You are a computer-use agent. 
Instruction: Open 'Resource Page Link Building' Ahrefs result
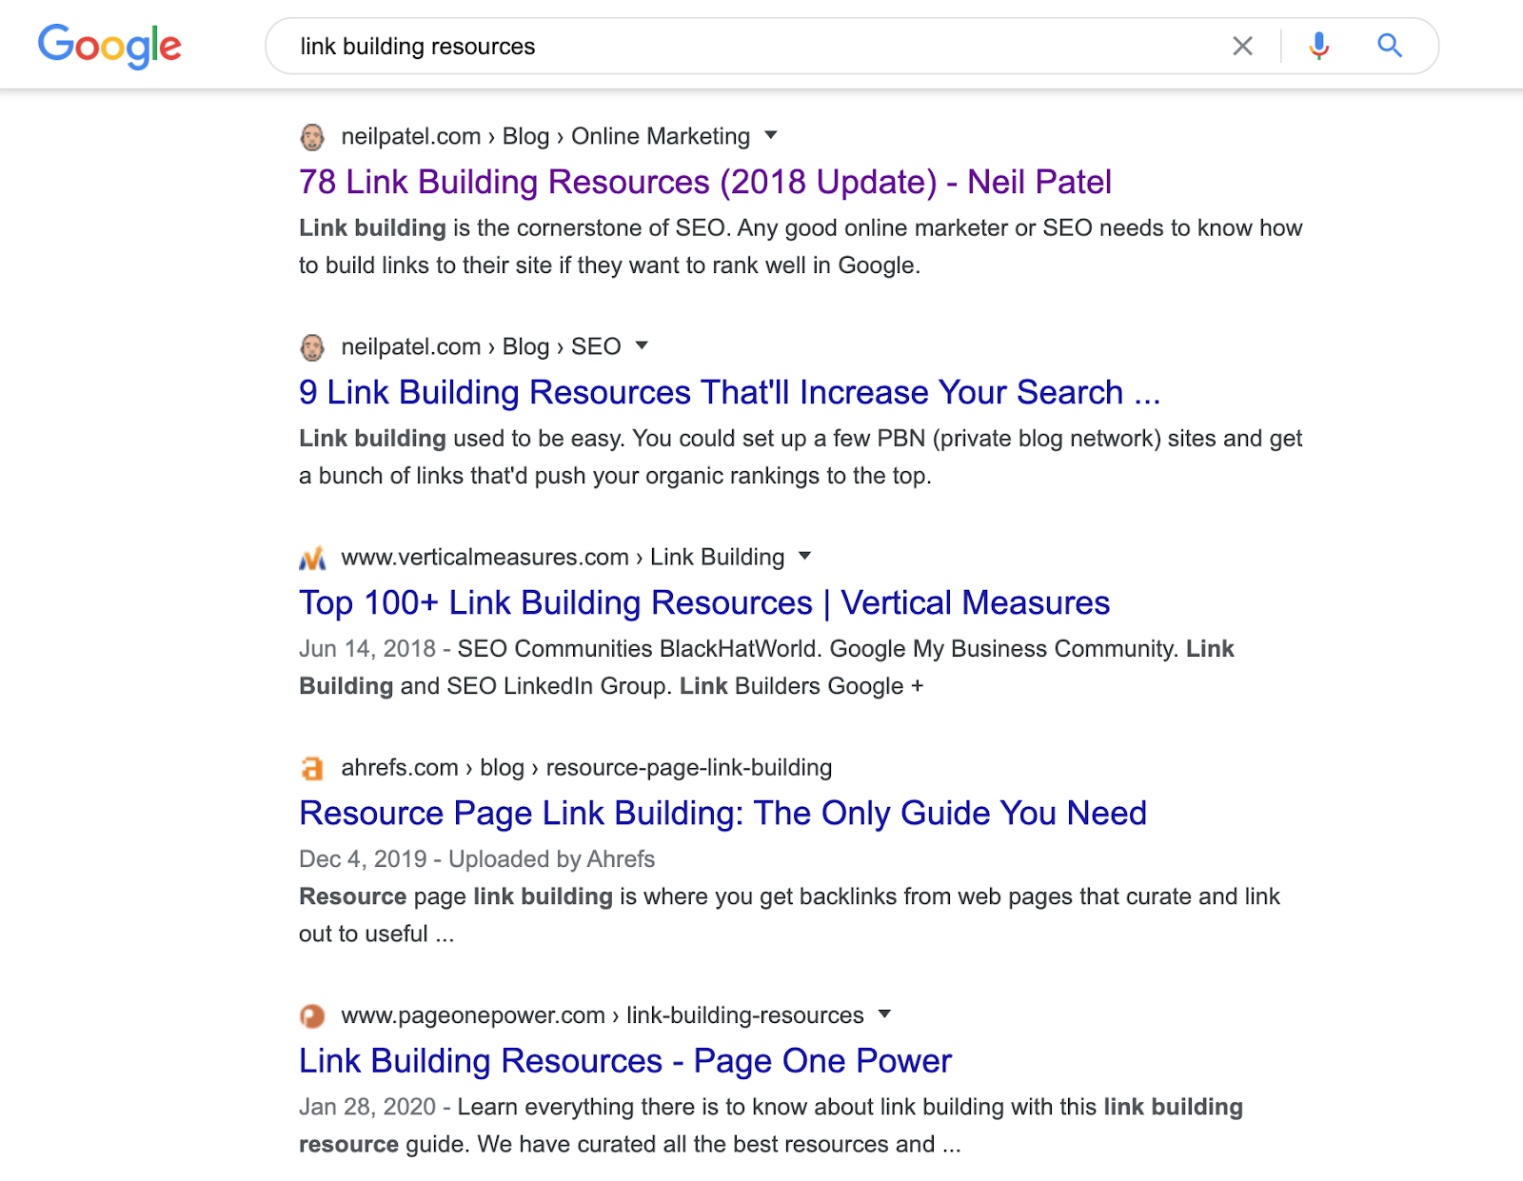(722, 813)
